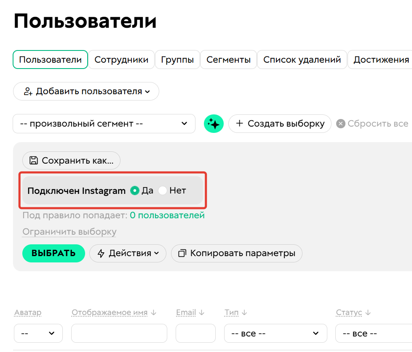
Task: Expand the Добавить пользователя menu
Action: [86, 91]
